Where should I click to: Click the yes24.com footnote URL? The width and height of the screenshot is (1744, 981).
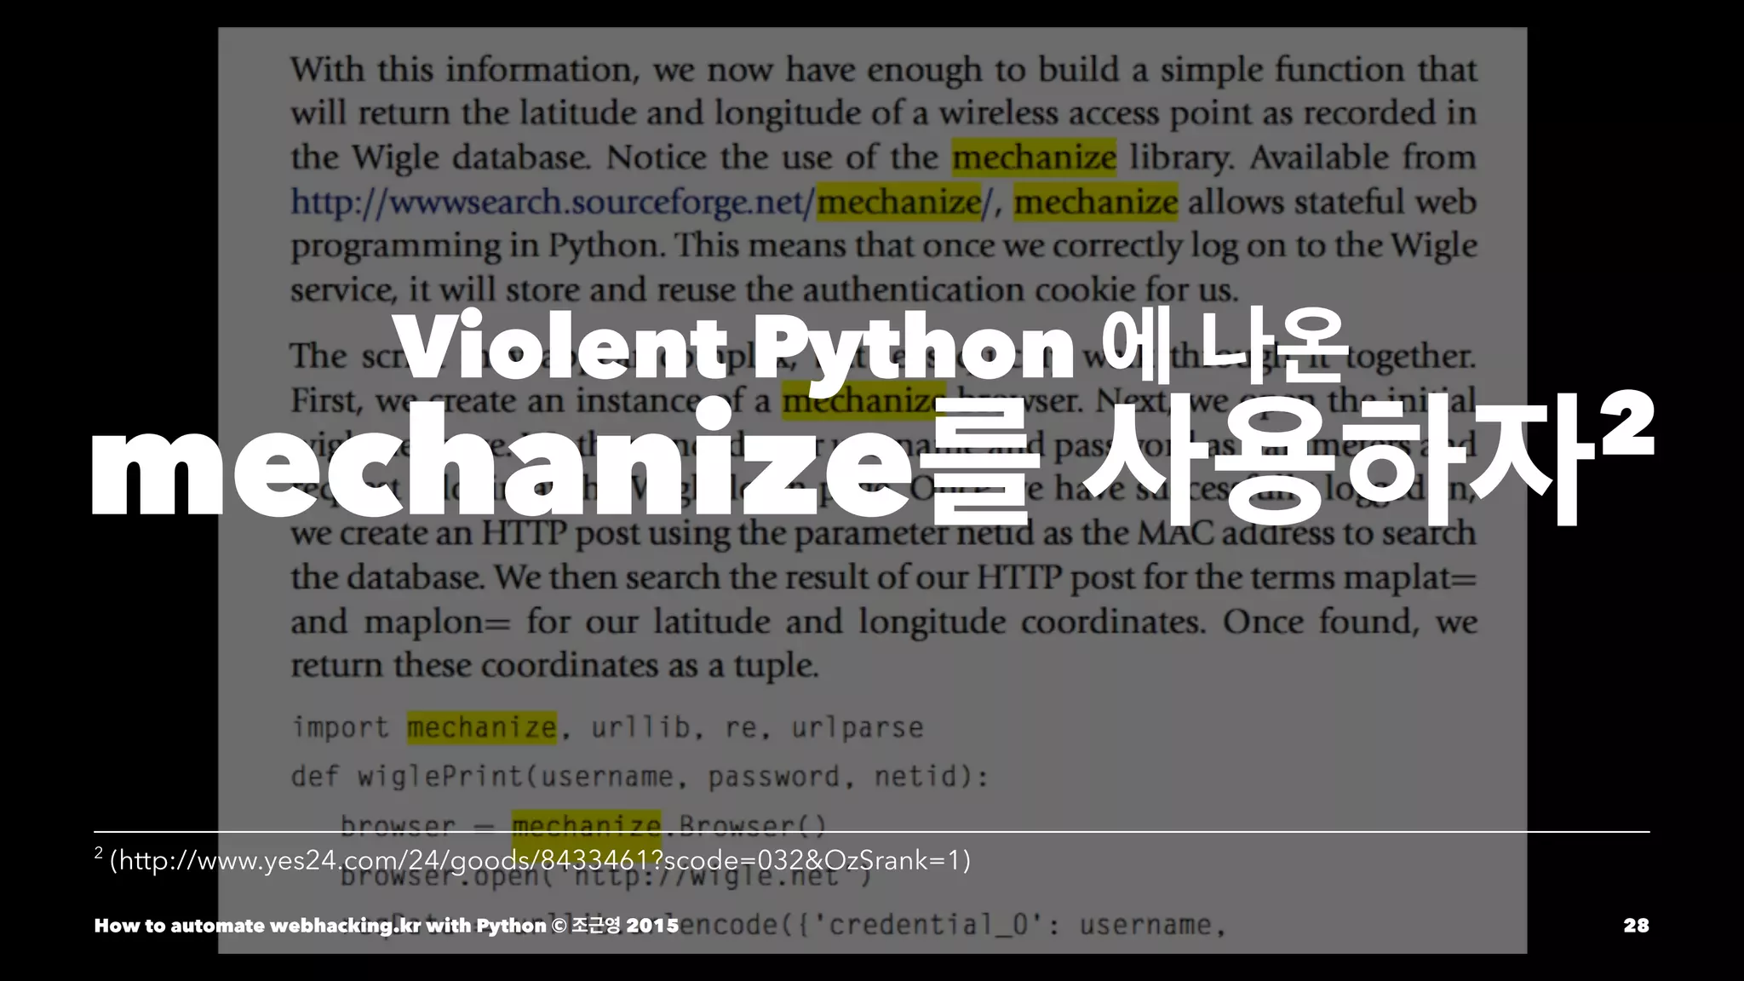[x=540, y=860]
